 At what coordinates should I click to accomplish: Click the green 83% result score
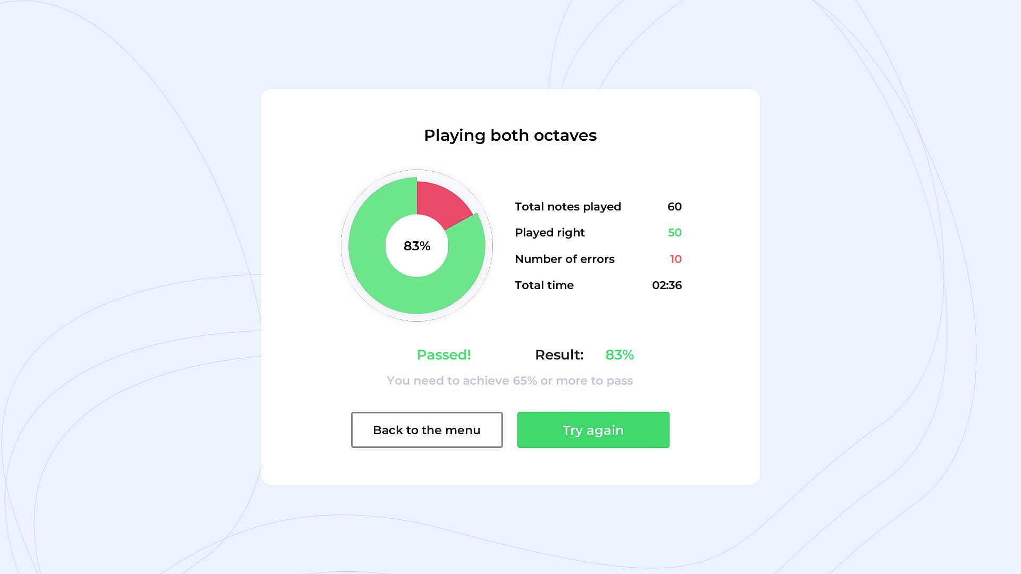(620, 355)
